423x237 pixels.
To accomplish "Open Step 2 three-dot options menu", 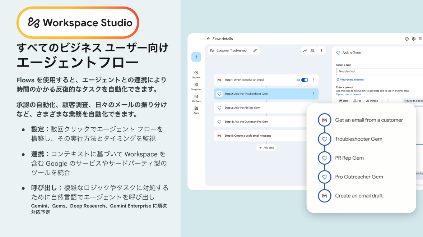I will click(313, 94).
